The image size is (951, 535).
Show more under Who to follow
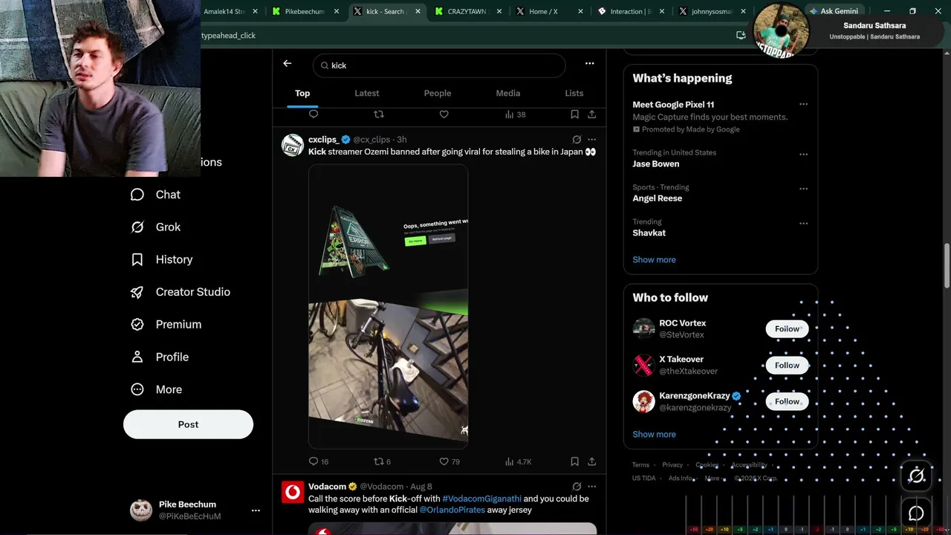(654, 435)
